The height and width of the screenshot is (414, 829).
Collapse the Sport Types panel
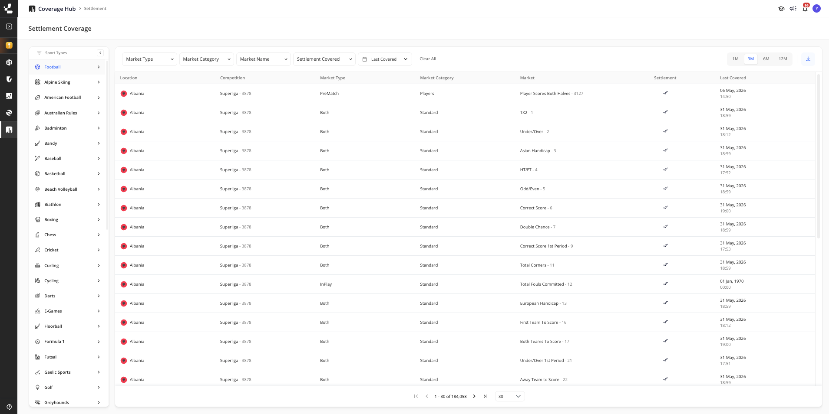tap(100, 53)
